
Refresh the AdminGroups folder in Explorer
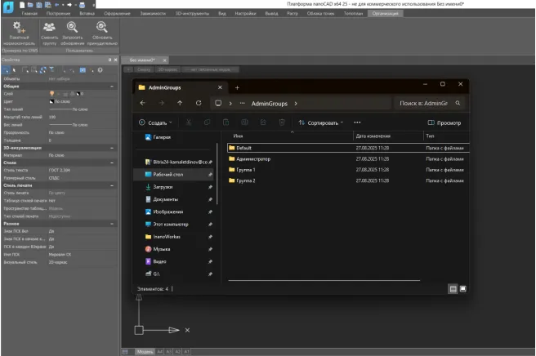[198, 104]
